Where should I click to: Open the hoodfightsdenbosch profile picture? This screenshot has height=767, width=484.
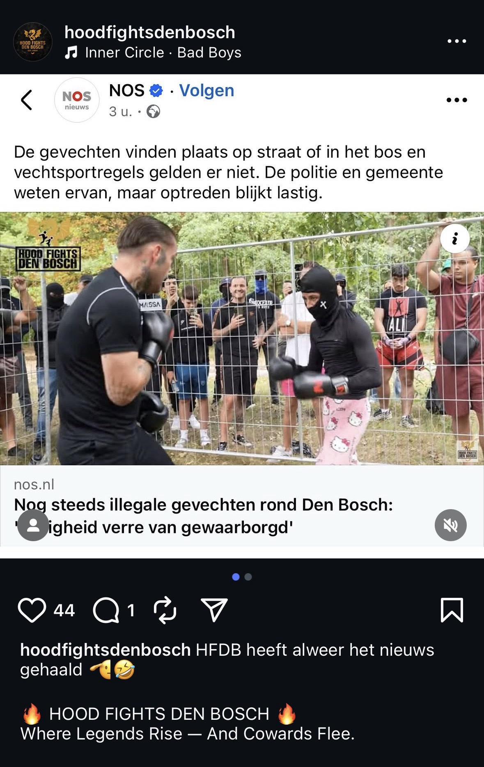(x=33, y=42)
